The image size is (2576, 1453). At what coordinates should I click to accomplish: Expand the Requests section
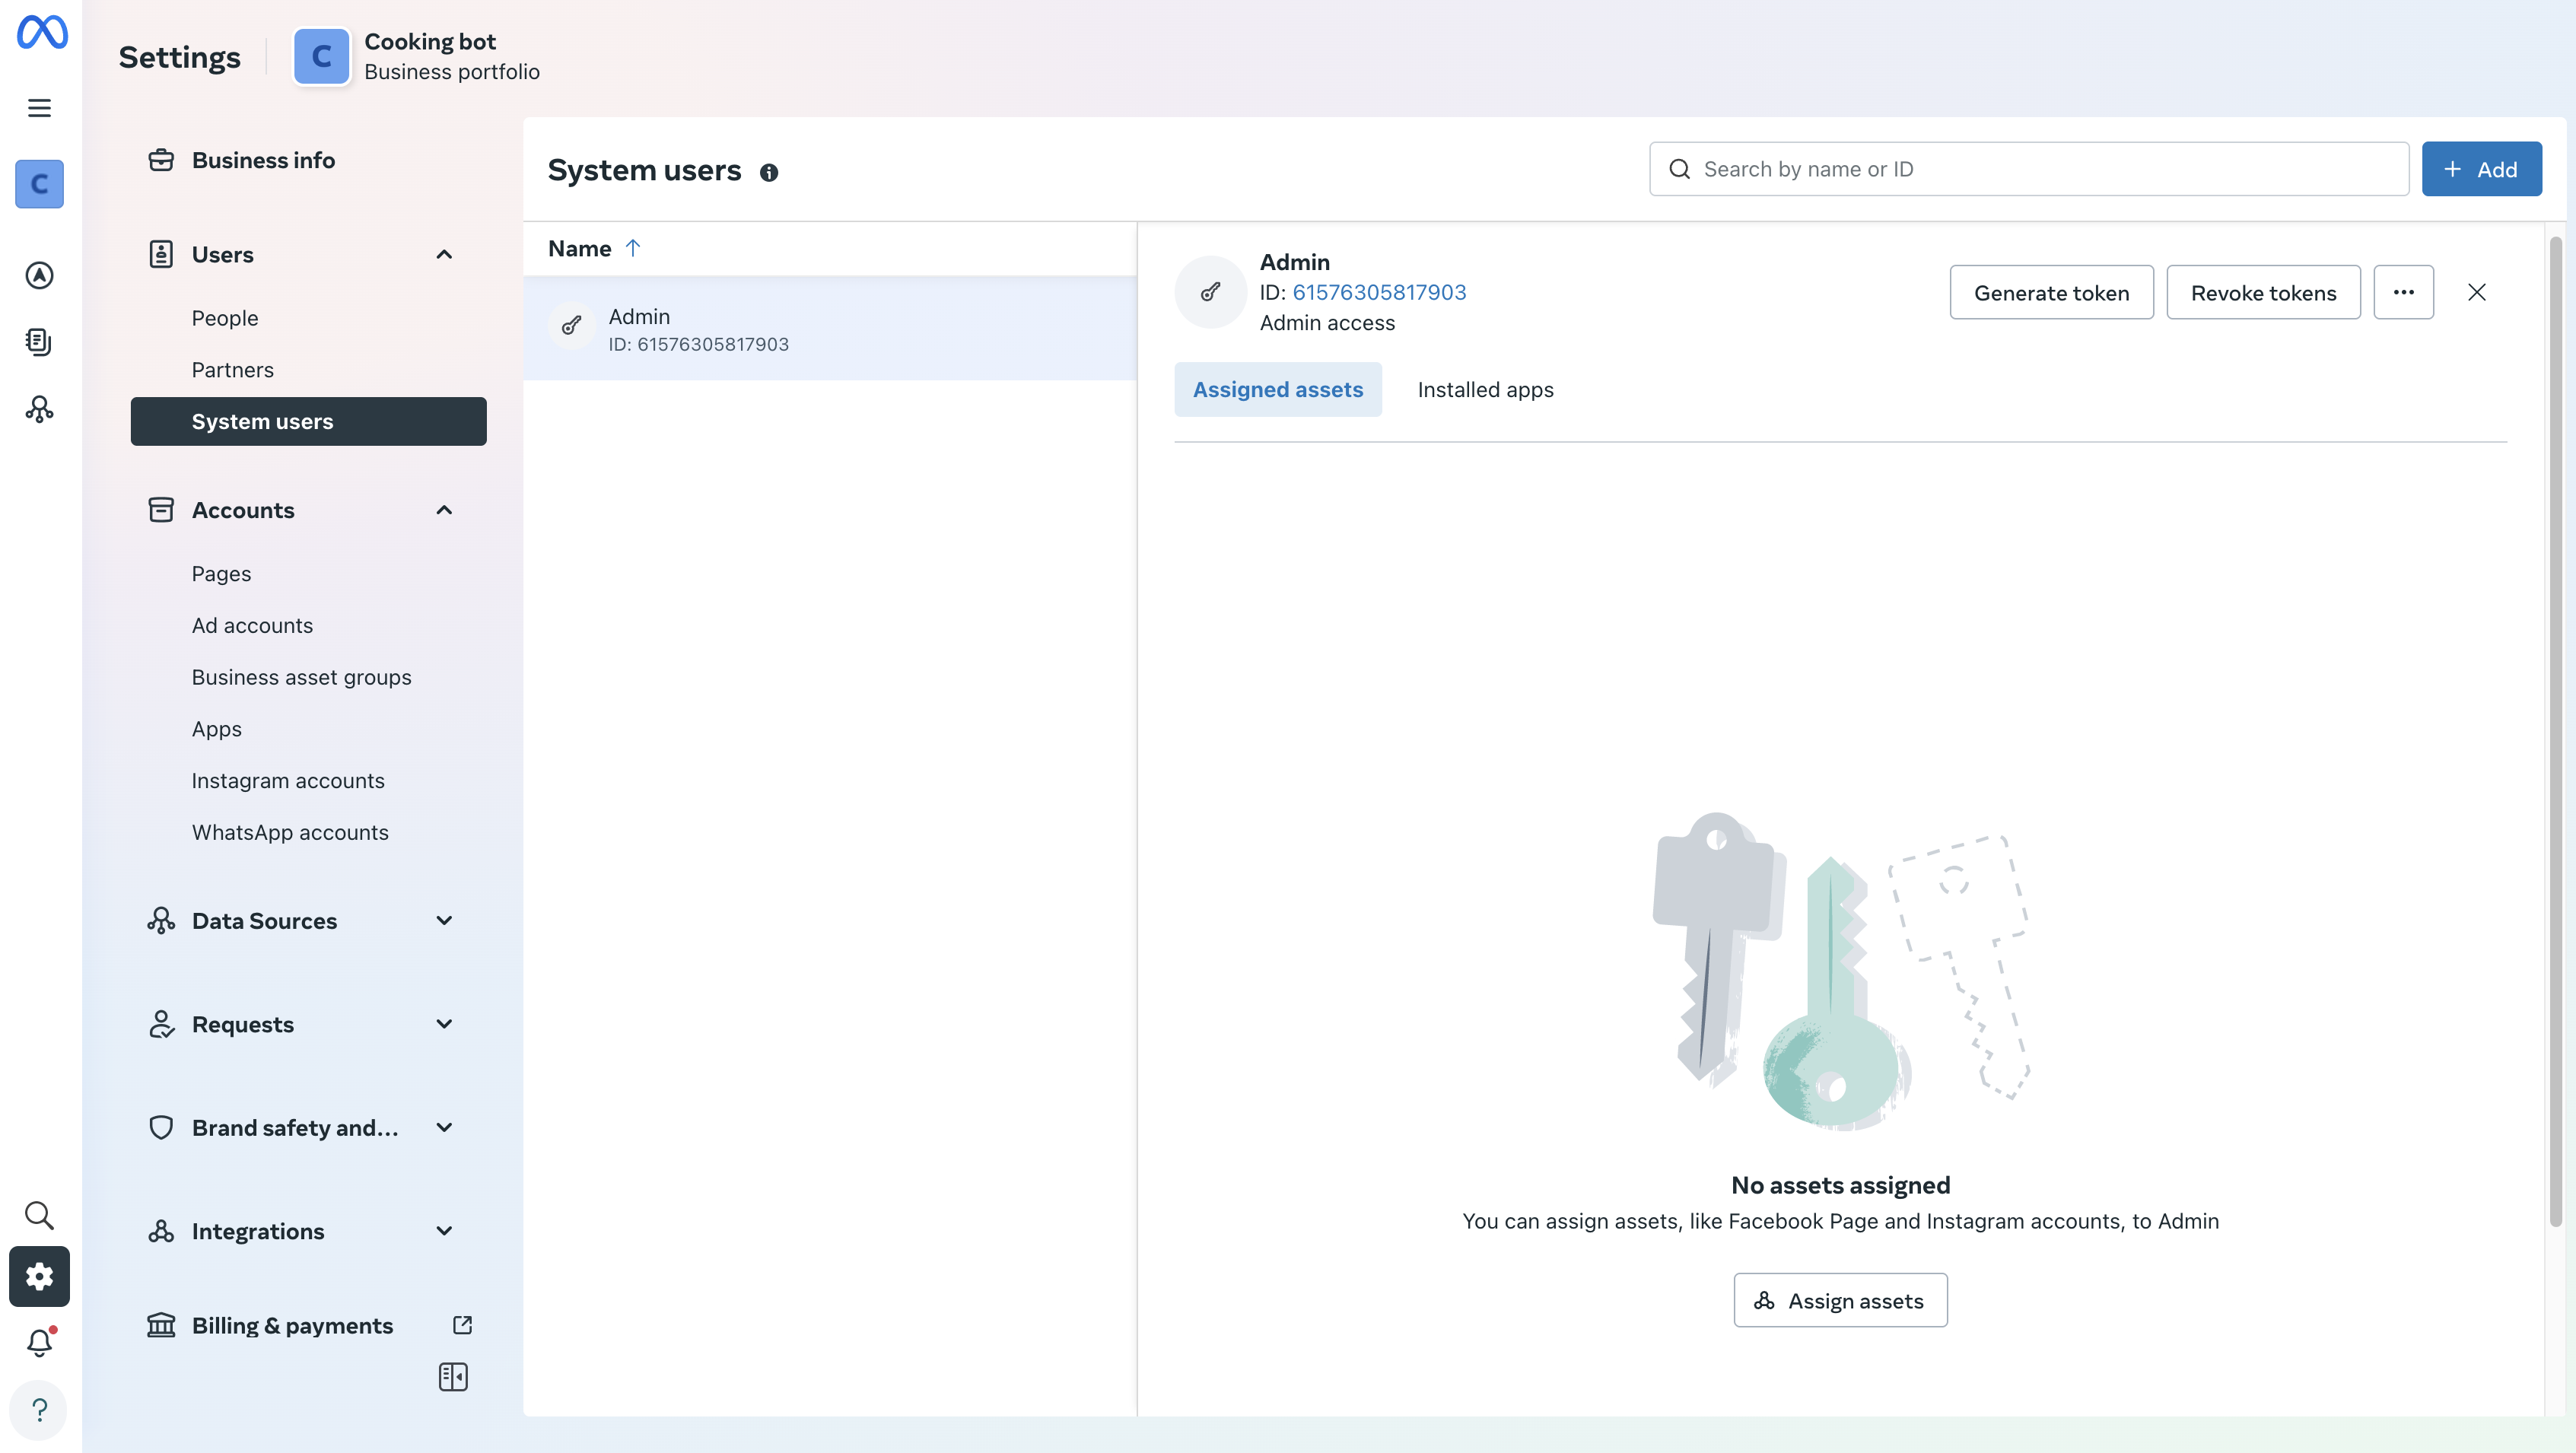tap(445, 1024)
